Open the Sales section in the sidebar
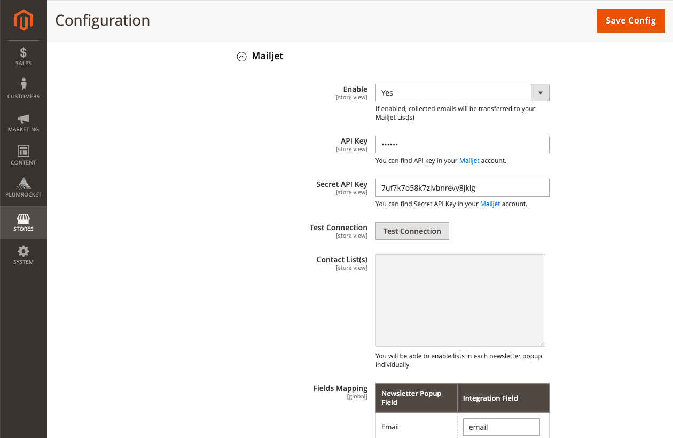The image size is (673, 438). [24, 56]
